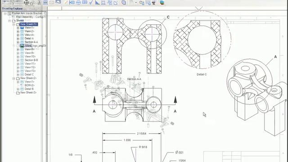Select the Alibre_logo_png image item
Screen dimensions: 288x162
tap(35, 45)
